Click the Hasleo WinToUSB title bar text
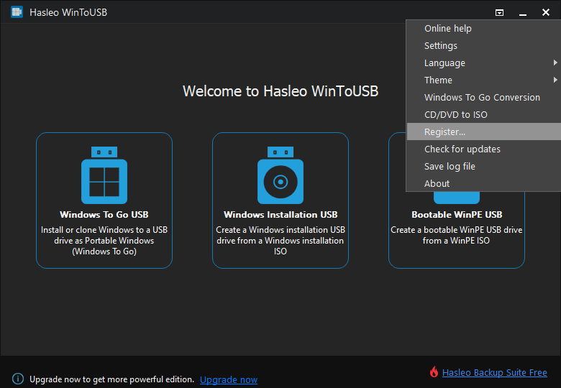 pyautogui.click(x=68, y=12)
